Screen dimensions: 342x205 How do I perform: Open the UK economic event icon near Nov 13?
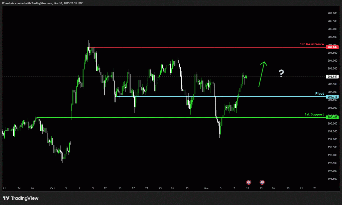pyautogui.click(x=262, y=182)
